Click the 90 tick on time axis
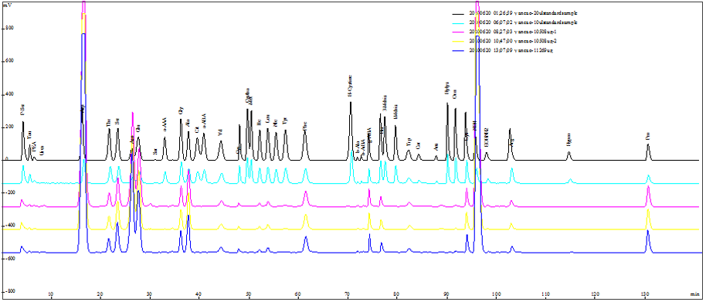 (446, 295)
